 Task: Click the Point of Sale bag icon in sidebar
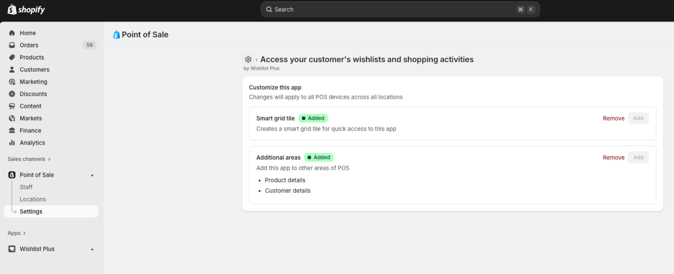click(12, 175)
